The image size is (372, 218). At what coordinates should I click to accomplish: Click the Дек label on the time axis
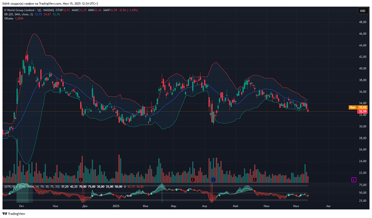[x=85, y=206]
